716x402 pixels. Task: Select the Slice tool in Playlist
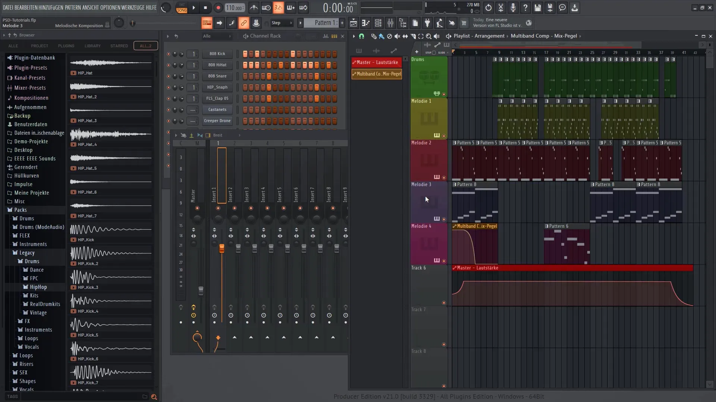click(413, 36)
